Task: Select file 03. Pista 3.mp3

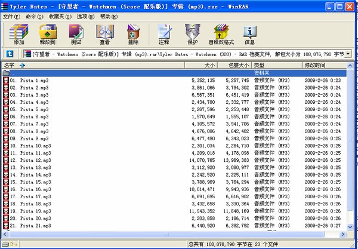Action: (29, 95)
